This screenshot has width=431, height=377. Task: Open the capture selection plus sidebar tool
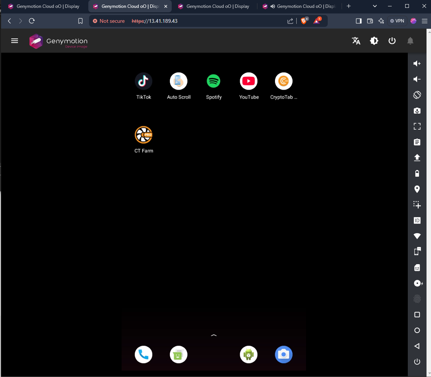click(417, 204)
